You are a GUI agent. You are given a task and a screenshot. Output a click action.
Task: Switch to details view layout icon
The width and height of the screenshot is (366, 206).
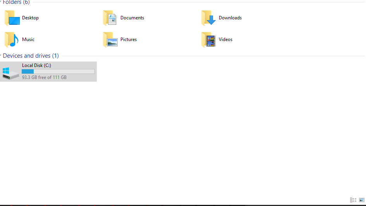(x=353, y=200)
